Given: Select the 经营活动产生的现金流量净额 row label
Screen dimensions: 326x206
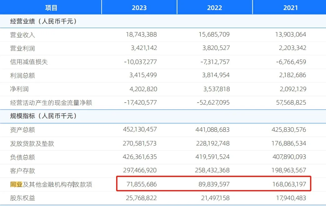Looking at the screenshot, I should point(51,103).
